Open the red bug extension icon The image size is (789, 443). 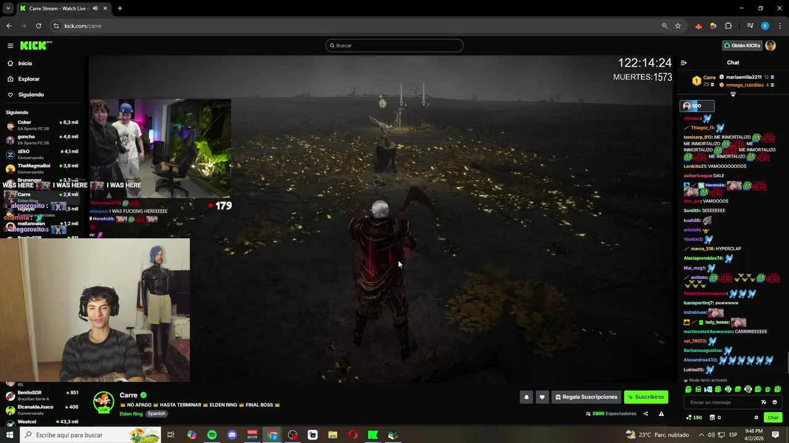[x=698, y=26]
